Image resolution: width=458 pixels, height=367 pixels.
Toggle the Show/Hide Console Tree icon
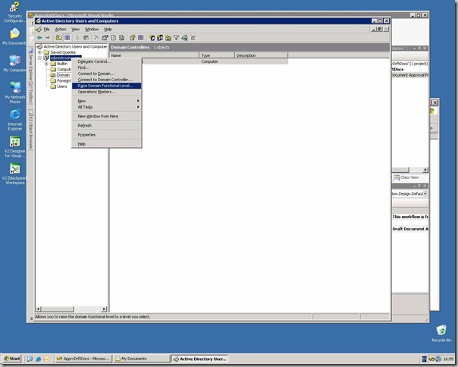[x=67, y=38]
